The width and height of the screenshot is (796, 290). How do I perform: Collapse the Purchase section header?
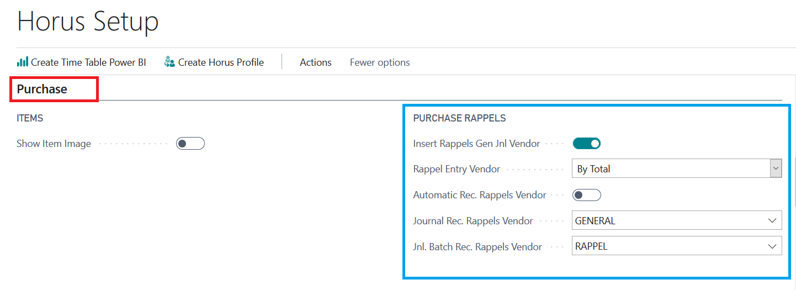[x=42, y=89]
